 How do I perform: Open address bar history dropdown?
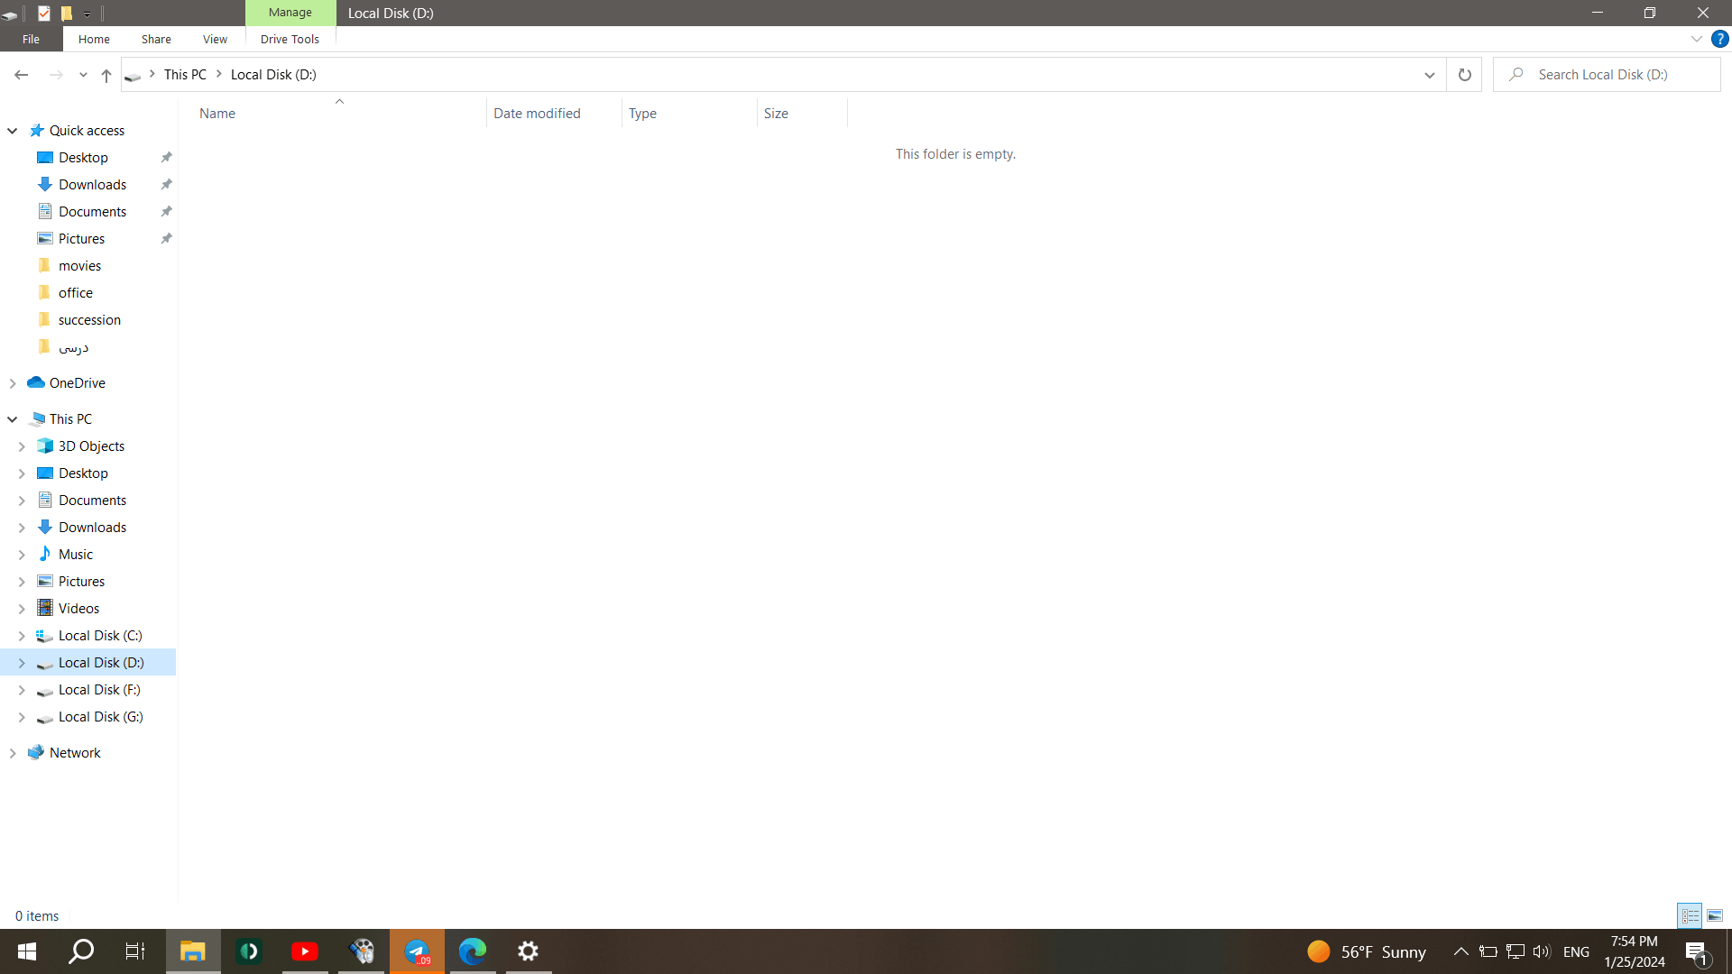tap(1429, 75)
